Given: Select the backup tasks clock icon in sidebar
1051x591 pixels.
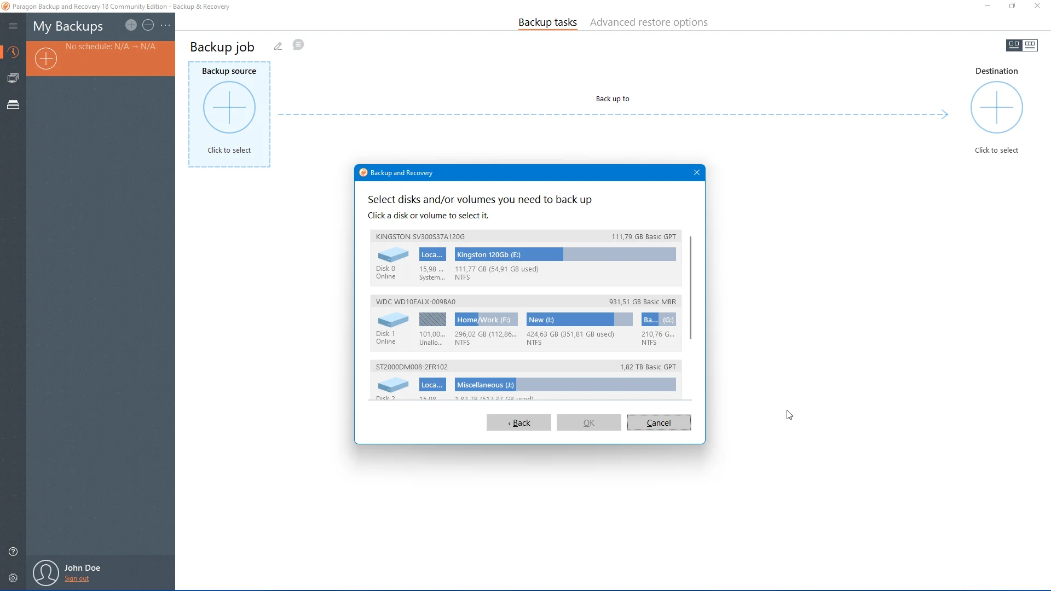Looking at the screenshot, I should click(x=13, y=52).
